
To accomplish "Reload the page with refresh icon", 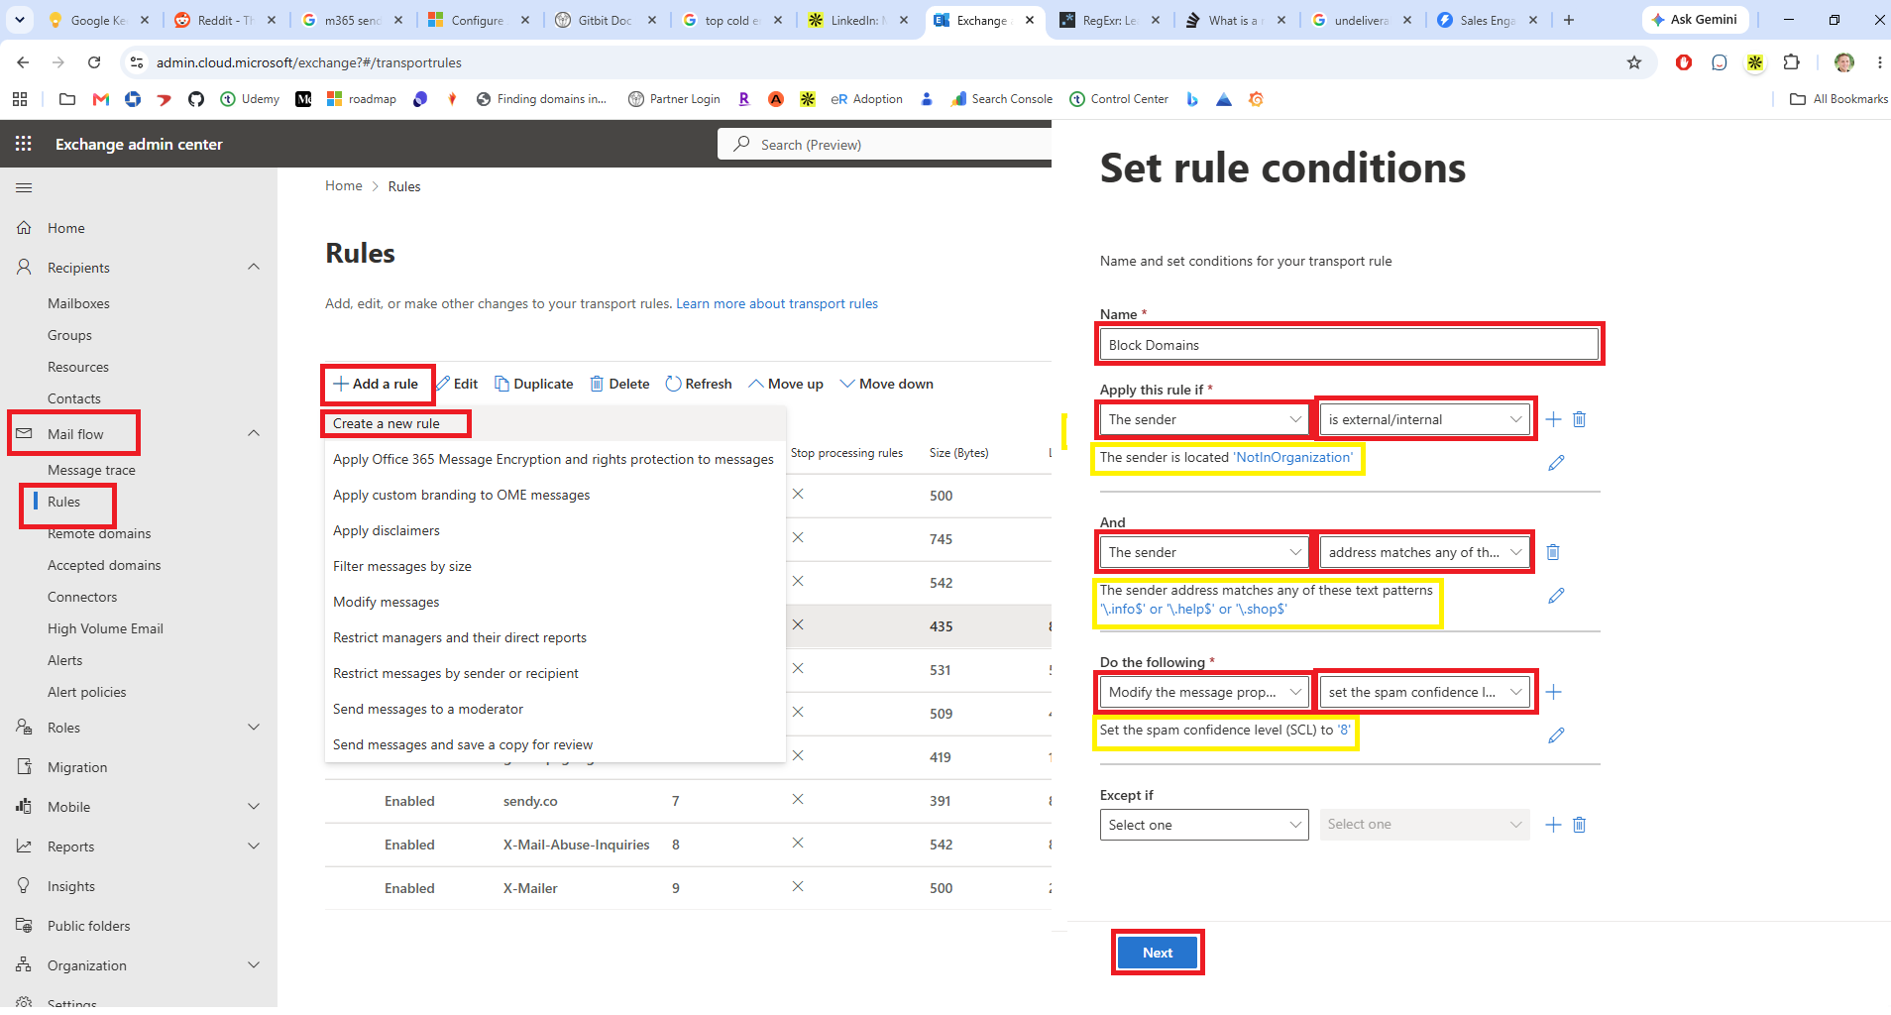I will [94, 62].
